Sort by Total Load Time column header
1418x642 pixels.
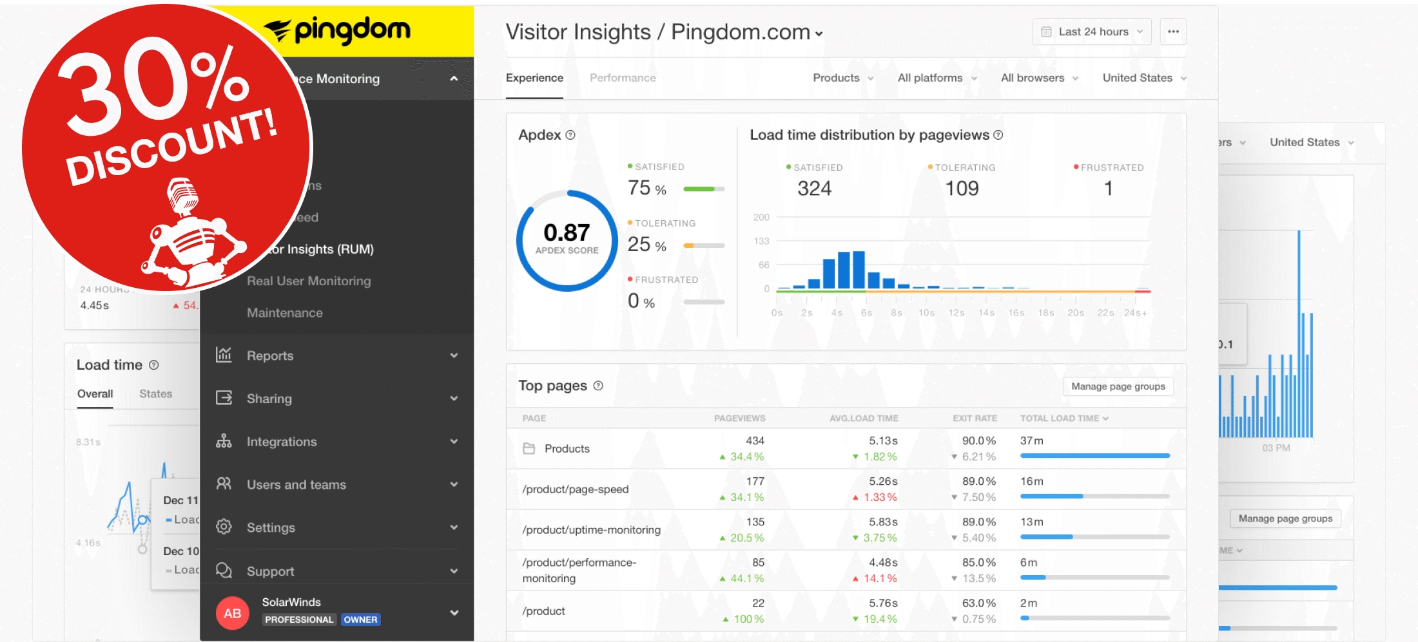[x=1063, y=419]
